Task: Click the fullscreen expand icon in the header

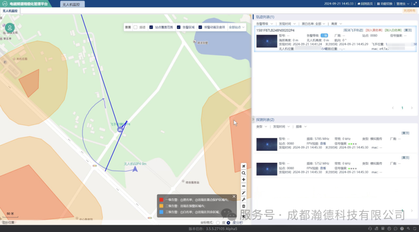Action: click(x=415, y=4)
